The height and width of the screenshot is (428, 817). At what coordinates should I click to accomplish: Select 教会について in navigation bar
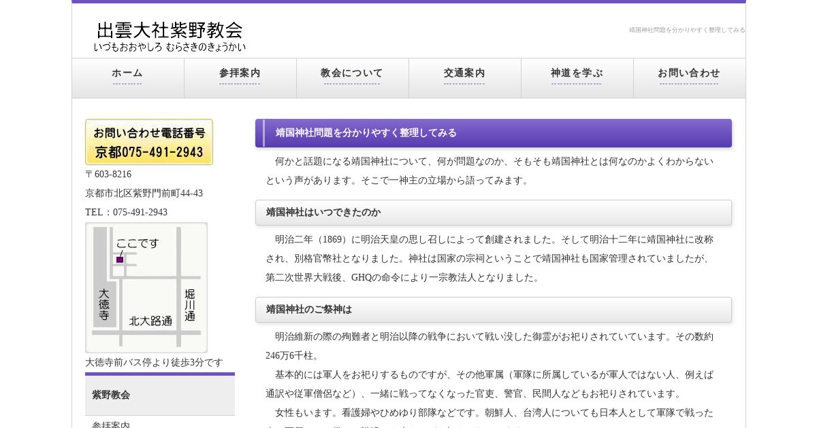pos(352,77)
